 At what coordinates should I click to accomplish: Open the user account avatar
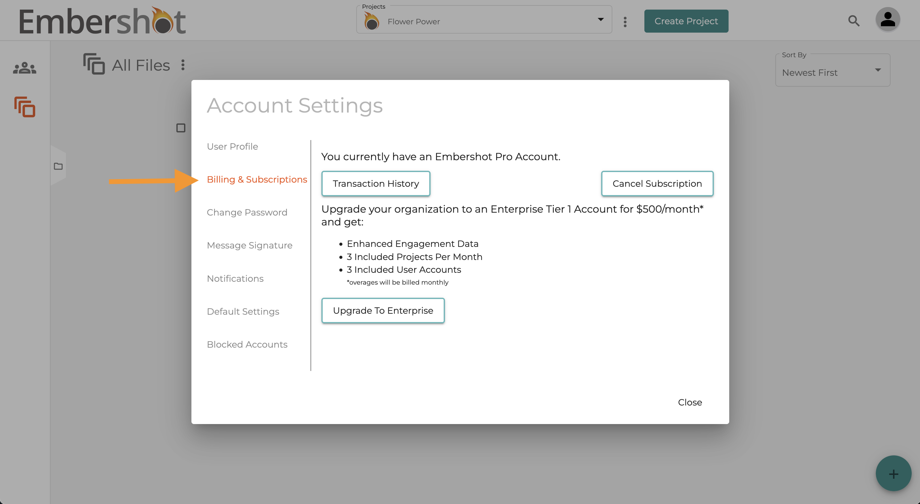887,20
